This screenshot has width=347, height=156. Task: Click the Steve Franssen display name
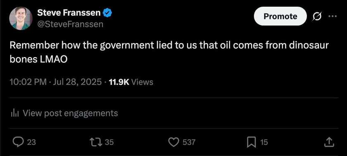(x=69, y=13)
